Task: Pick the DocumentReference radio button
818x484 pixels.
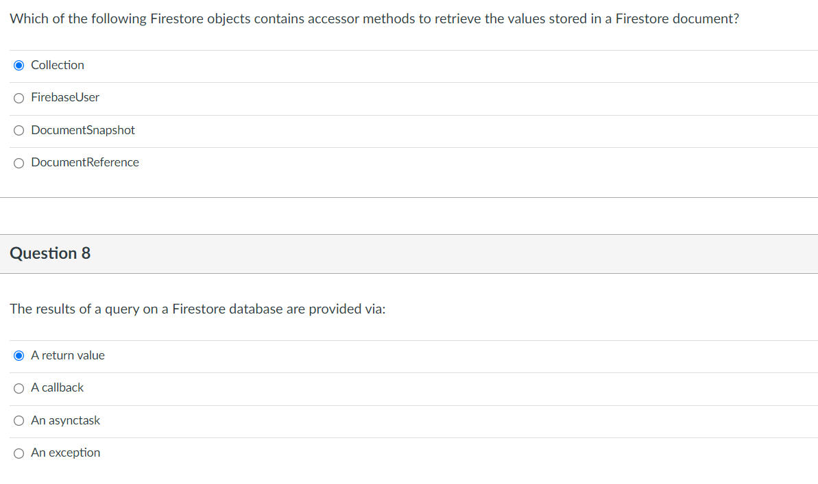Action: (x=19, y=164)
